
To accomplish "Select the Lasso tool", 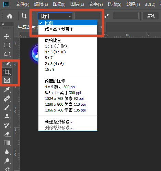I will click(x=7, y=54).
